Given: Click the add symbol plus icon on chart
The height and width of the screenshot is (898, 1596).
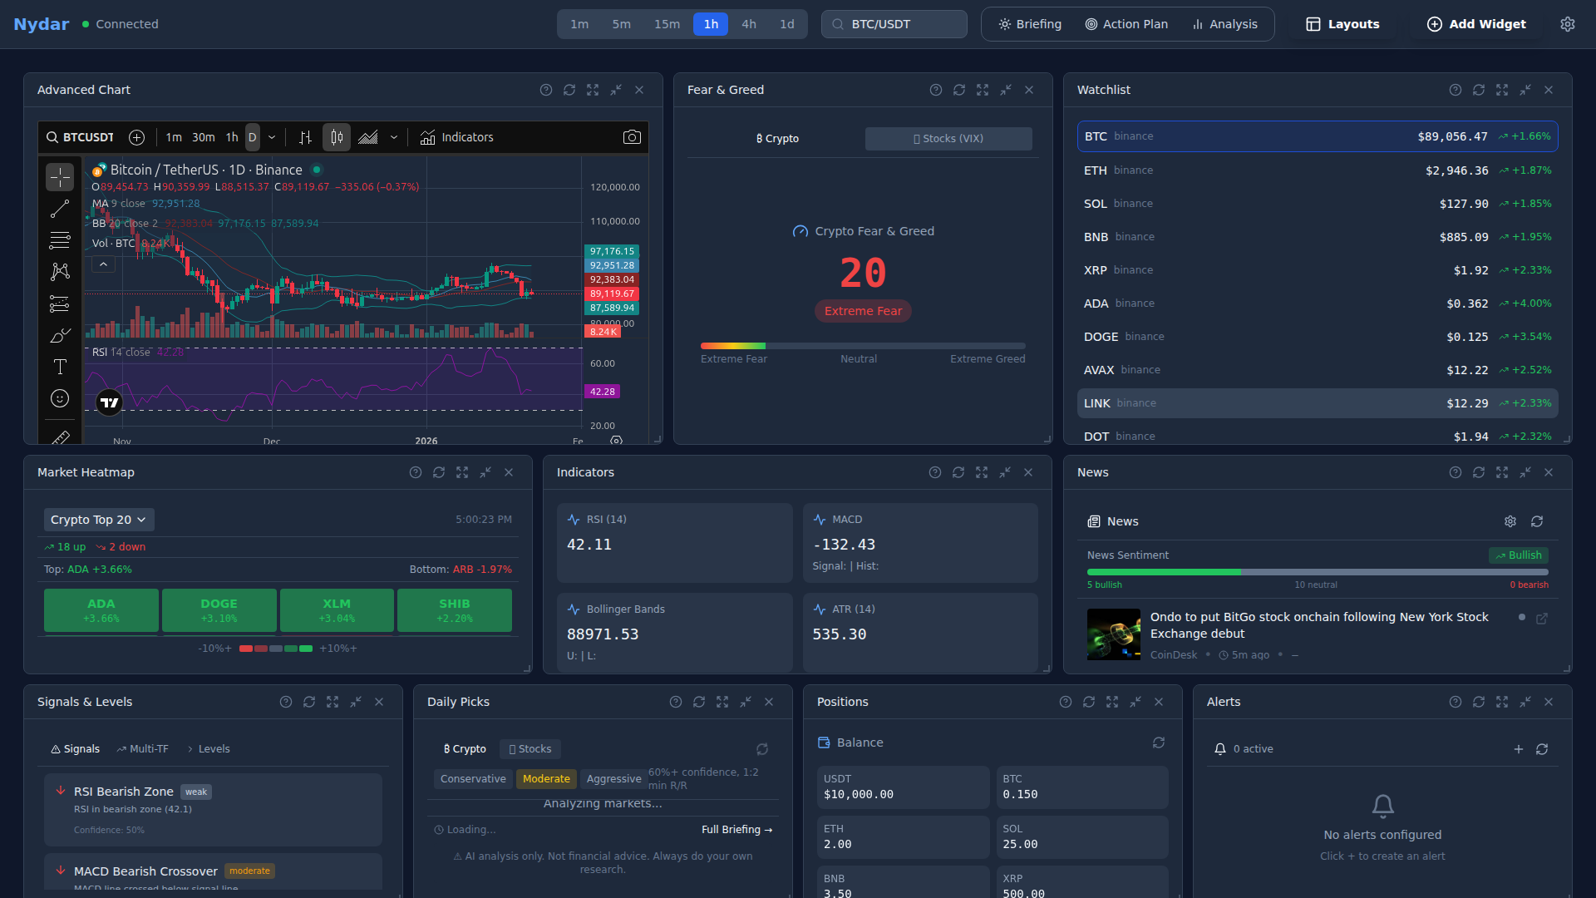Looking at the screenshot, I should pos(136,137).
